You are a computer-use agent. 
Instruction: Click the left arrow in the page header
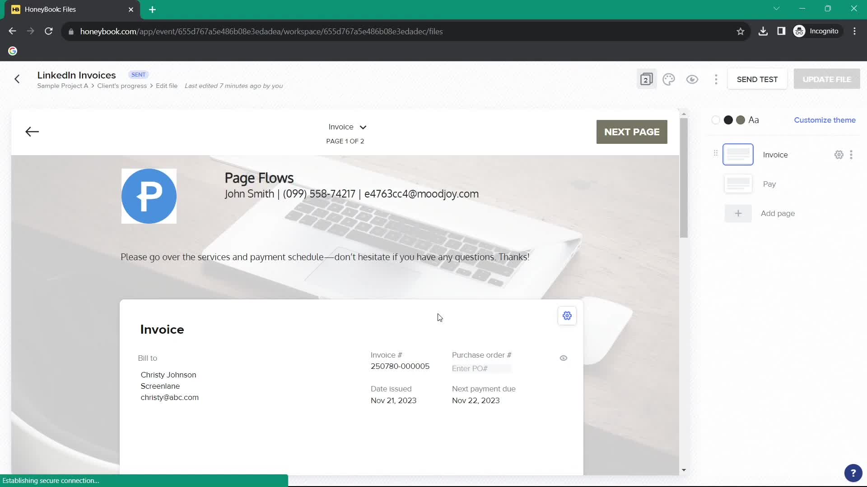[32, 132]
